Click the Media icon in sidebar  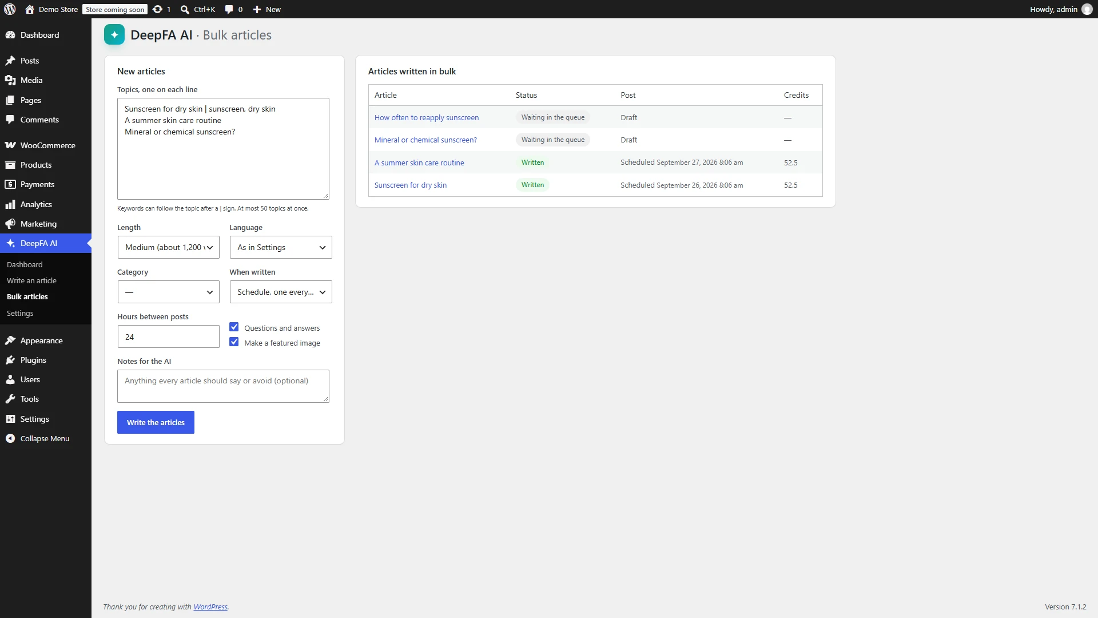click(10, 80)
